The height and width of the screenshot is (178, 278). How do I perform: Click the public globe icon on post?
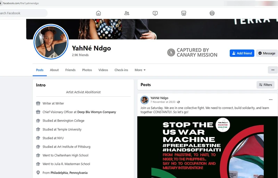tap(179, 102)
